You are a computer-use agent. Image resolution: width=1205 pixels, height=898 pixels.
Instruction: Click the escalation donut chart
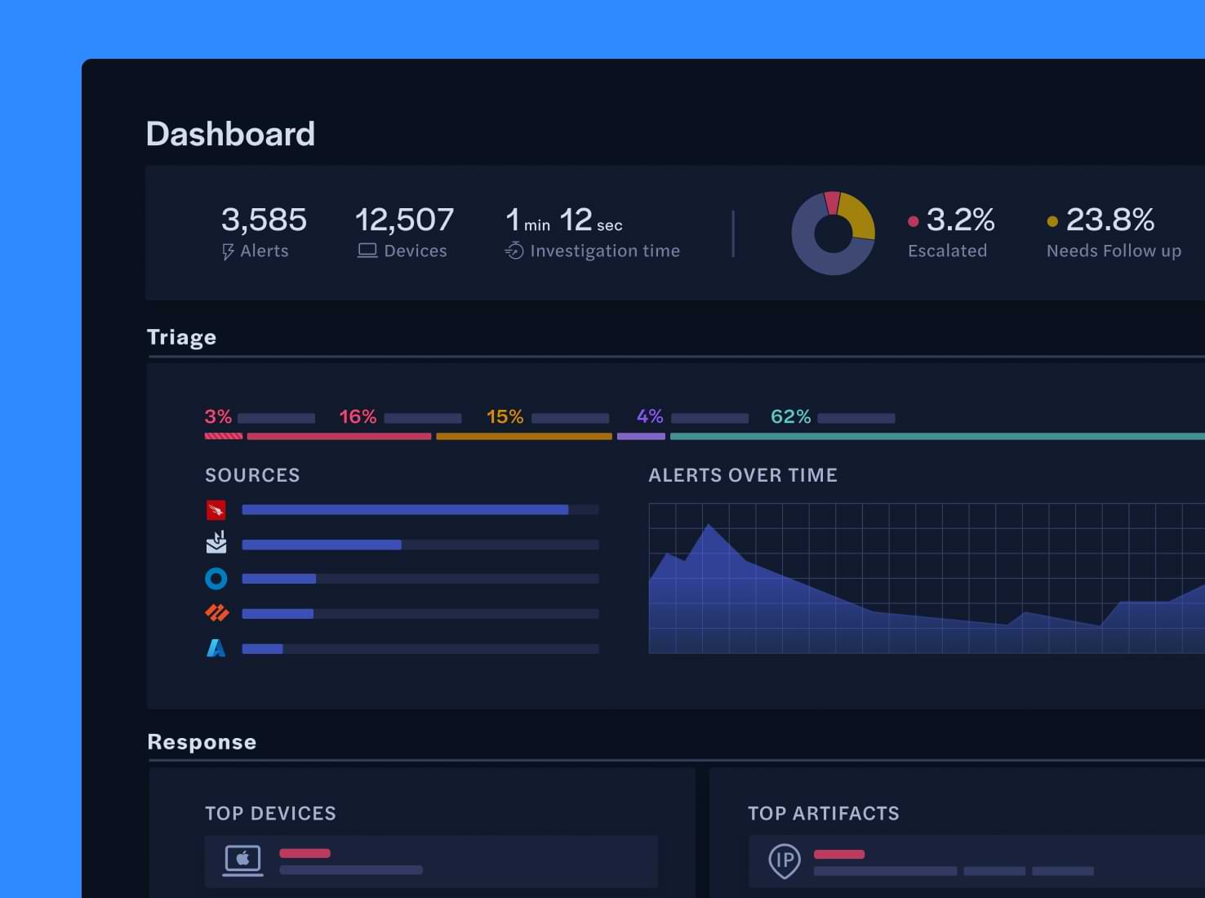coord(834,233)
